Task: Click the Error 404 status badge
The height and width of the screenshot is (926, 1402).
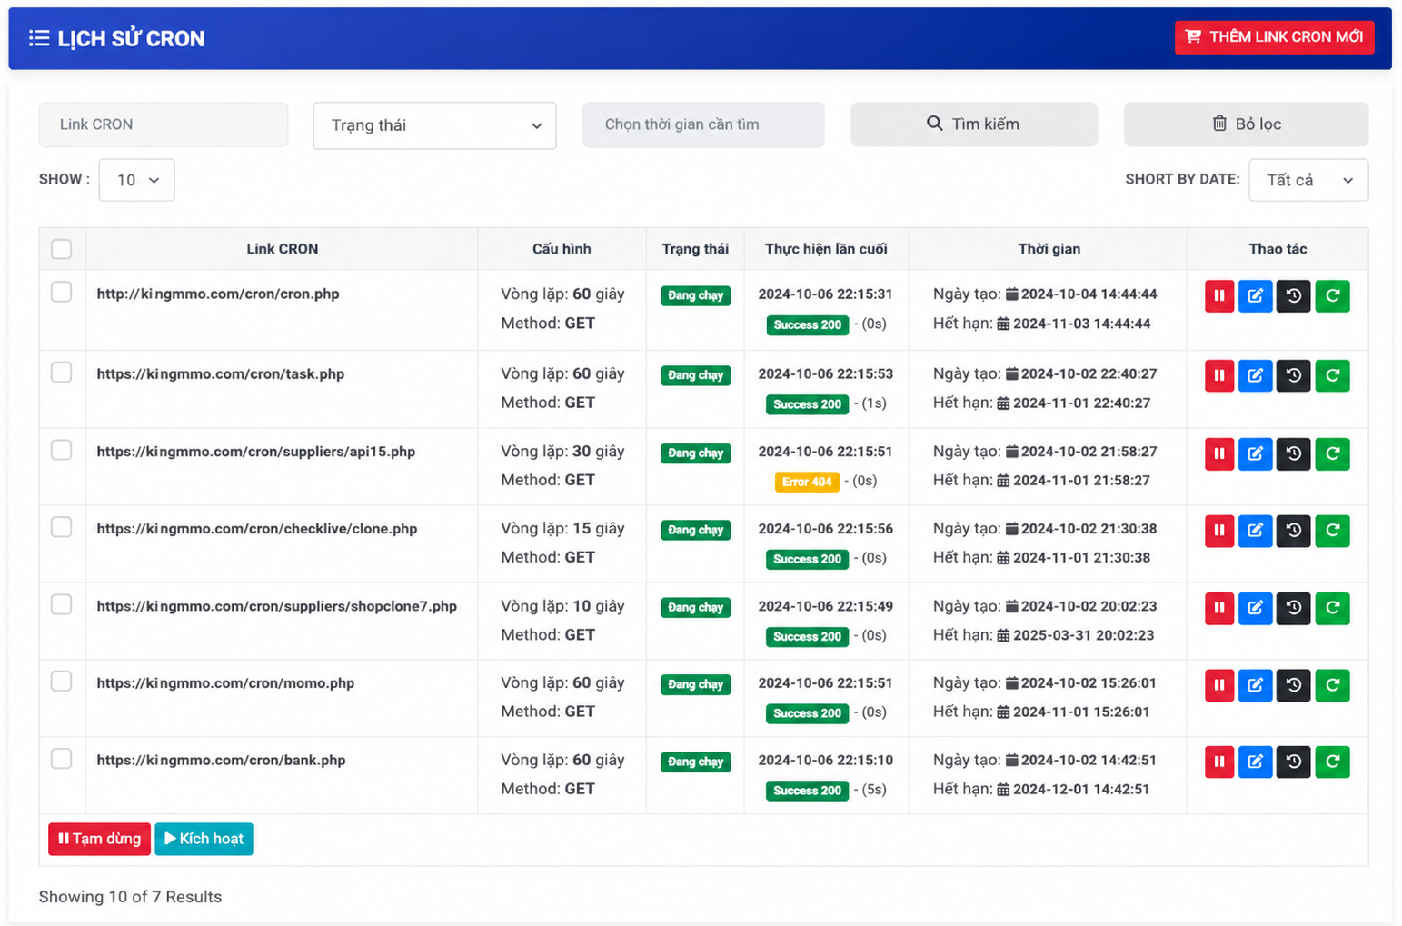Action: pyautogui.click(x=807, y=482)
